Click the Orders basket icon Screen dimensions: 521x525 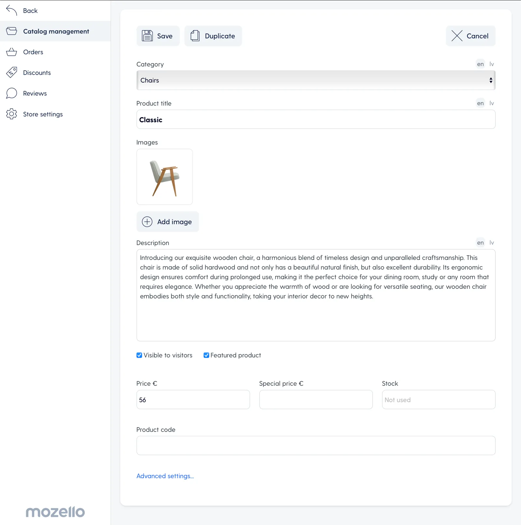(x=11, y=52)
